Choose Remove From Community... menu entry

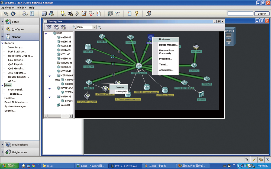(167, 52)
